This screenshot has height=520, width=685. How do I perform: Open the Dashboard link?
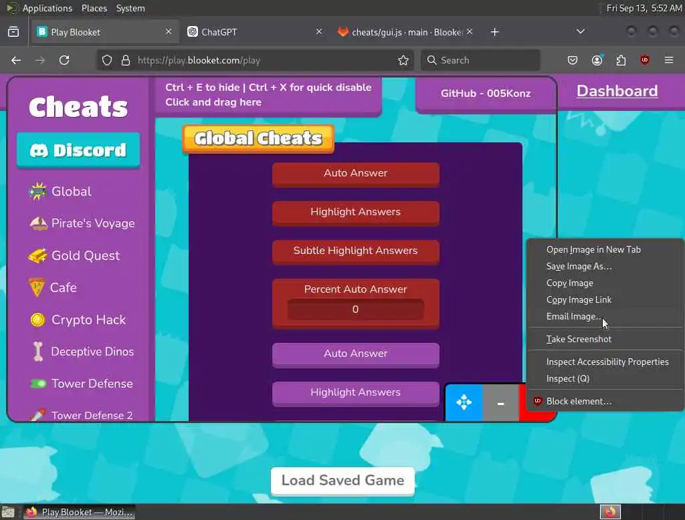pyautogui.click(x=617, y=91)
